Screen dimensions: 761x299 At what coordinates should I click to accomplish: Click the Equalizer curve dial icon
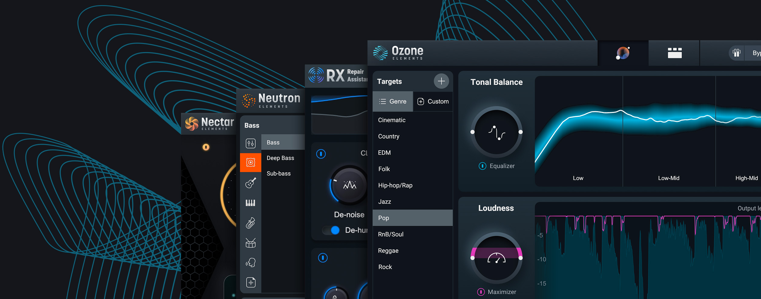(496, 132)
